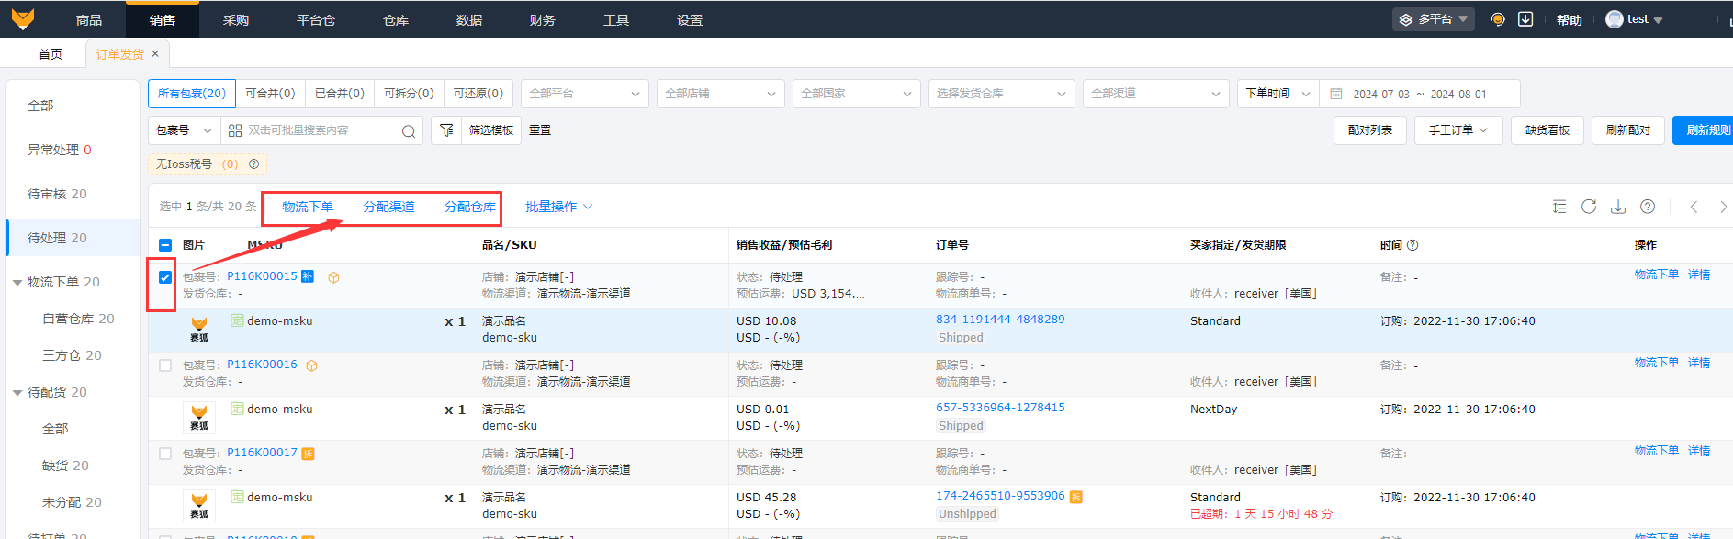1733x539 pixels.
Task: Click the date range input field
Action: click(x=1419, y=94)
